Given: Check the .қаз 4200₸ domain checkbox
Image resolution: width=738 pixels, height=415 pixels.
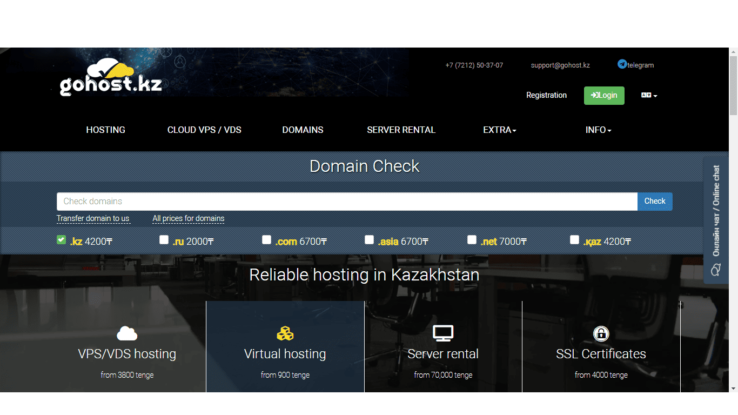Looking at the screenshot, I should coord(574,239).
